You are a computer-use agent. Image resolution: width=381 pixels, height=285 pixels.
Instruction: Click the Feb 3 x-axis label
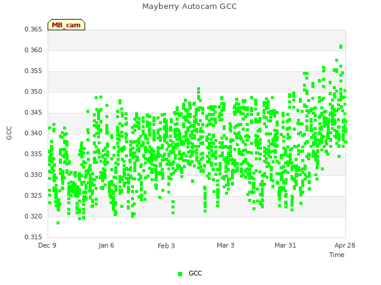(166, 246)
